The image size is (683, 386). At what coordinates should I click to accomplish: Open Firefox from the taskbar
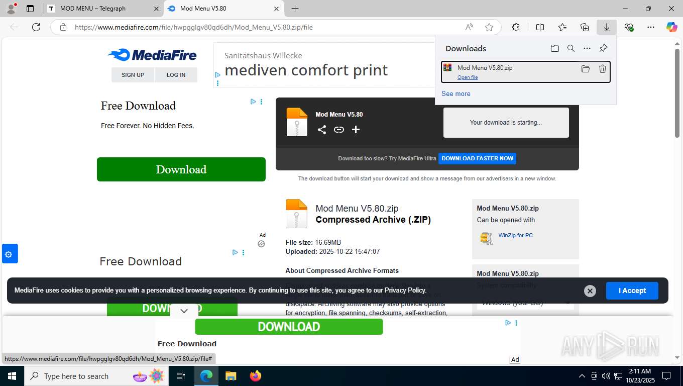point(256,376)
